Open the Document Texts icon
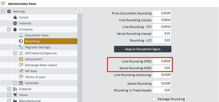219x102 pixels. click(21, 35)
